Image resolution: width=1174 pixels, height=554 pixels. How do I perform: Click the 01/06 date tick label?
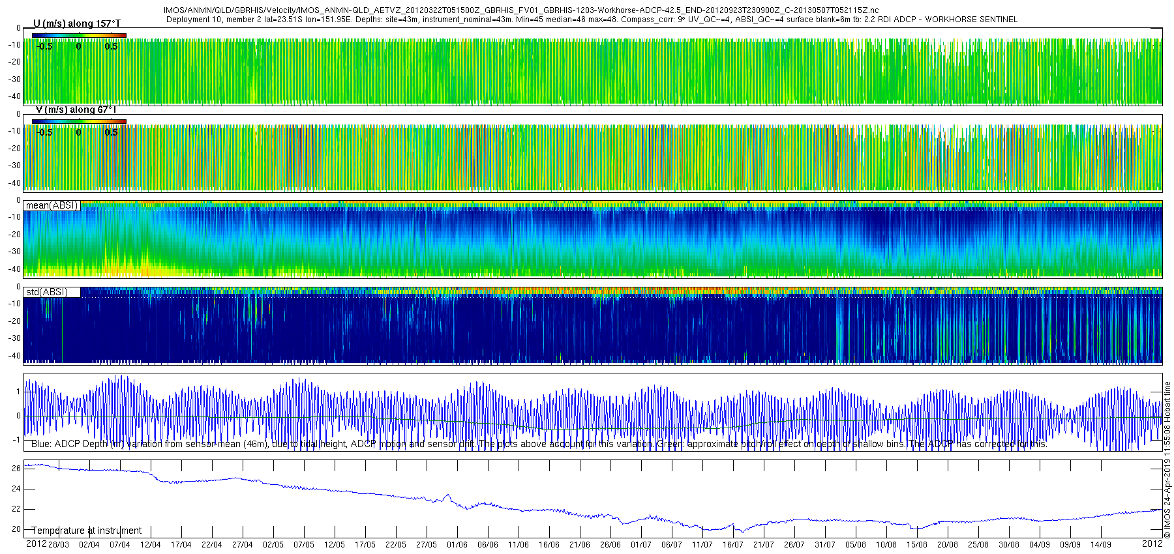point(457,545)
